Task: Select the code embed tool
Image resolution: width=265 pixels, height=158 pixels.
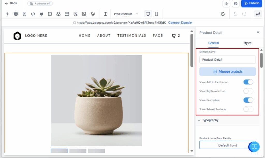Action: pyautogui.click(x=33, y=14)
